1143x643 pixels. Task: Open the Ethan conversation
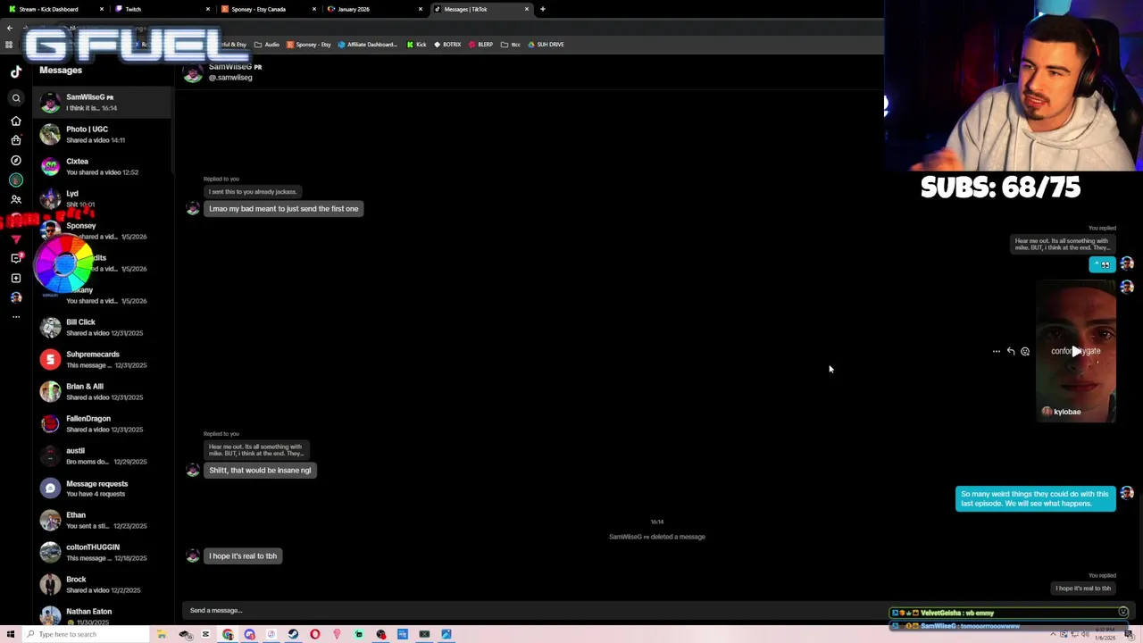click(103, 521)
